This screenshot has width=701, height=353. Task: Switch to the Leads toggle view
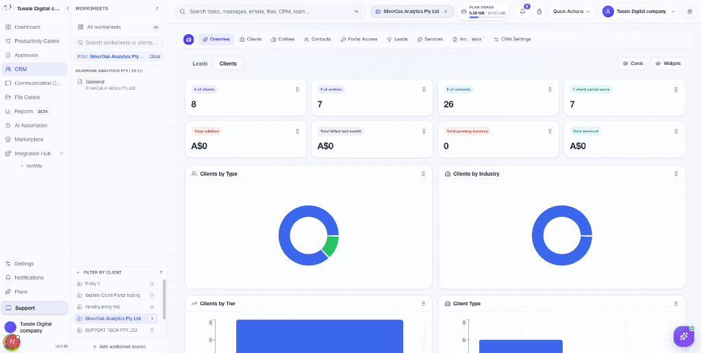(200, 64)
